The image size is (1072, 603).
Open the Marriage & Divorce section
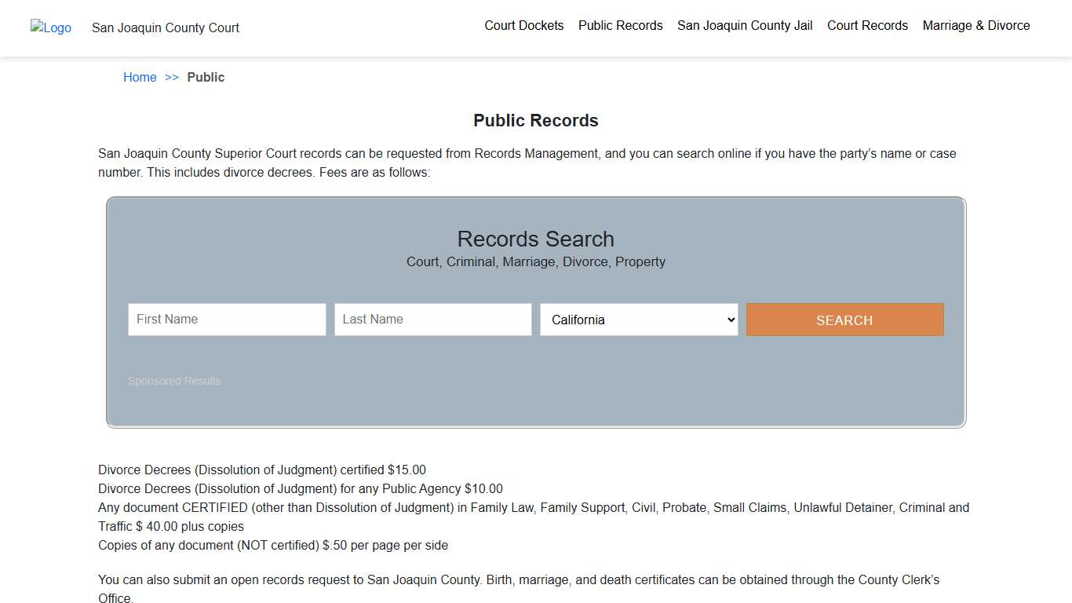[x=976, y=25]
